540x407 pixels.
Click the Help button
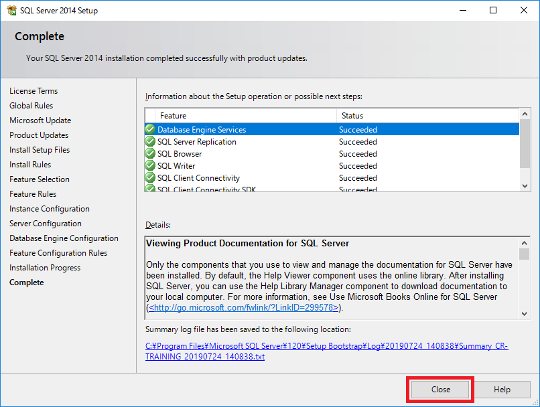(x=502, y=390)
